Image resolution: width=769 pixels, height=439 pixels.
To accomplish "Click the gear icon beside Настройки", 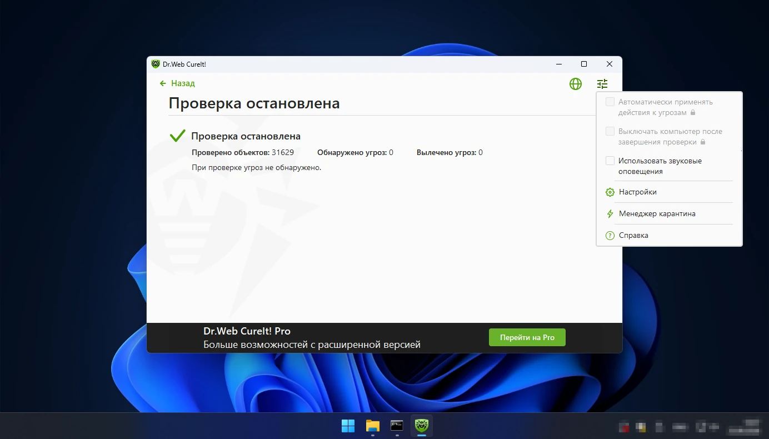I will coord(610,192).
